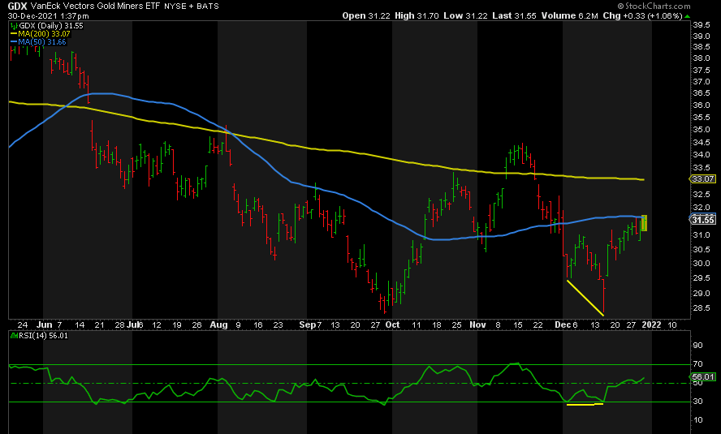Click the High 31.70 value

[x=417, y=15]
